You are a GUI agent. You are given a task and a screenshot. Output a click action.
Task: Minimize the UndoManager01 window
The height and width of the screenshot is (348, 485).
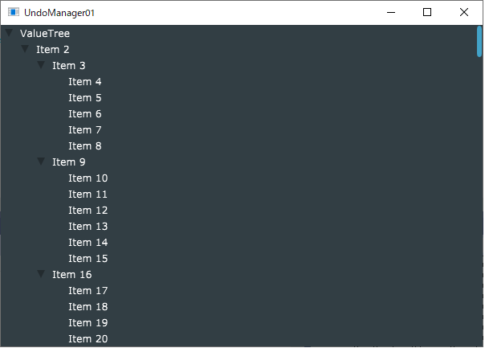pos(391,12)
